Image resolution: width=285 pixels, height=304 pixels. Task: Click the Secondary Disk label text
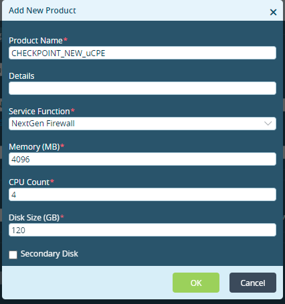50,254
